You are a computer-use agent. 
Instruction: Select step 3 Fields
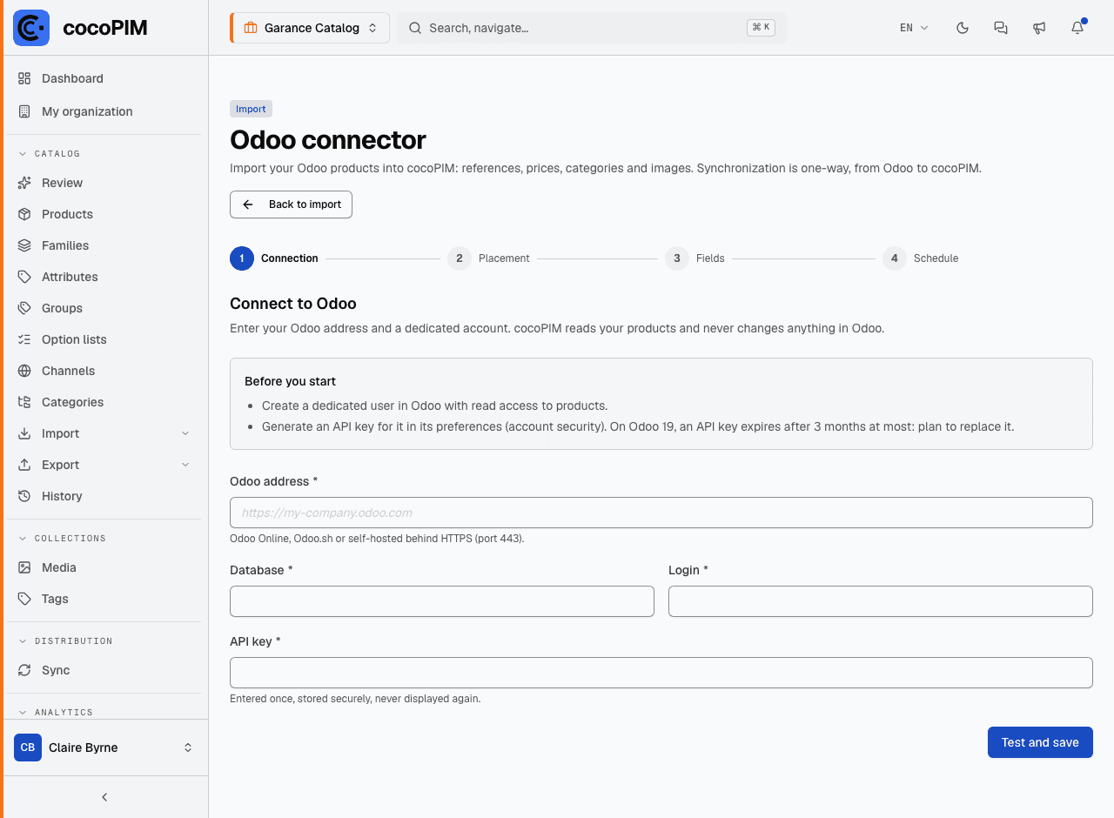click(695, 258)
